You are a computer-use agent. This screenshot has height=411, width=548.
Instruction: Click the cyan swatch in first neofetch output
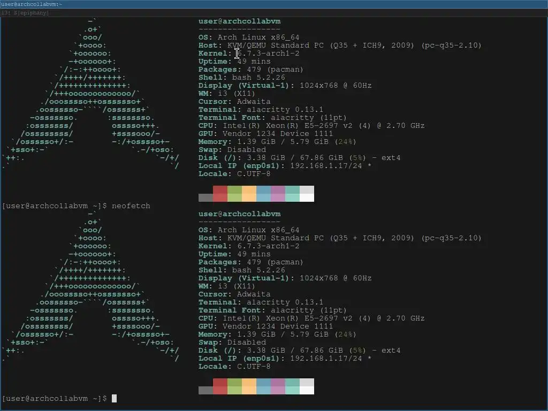pos(293,189)
